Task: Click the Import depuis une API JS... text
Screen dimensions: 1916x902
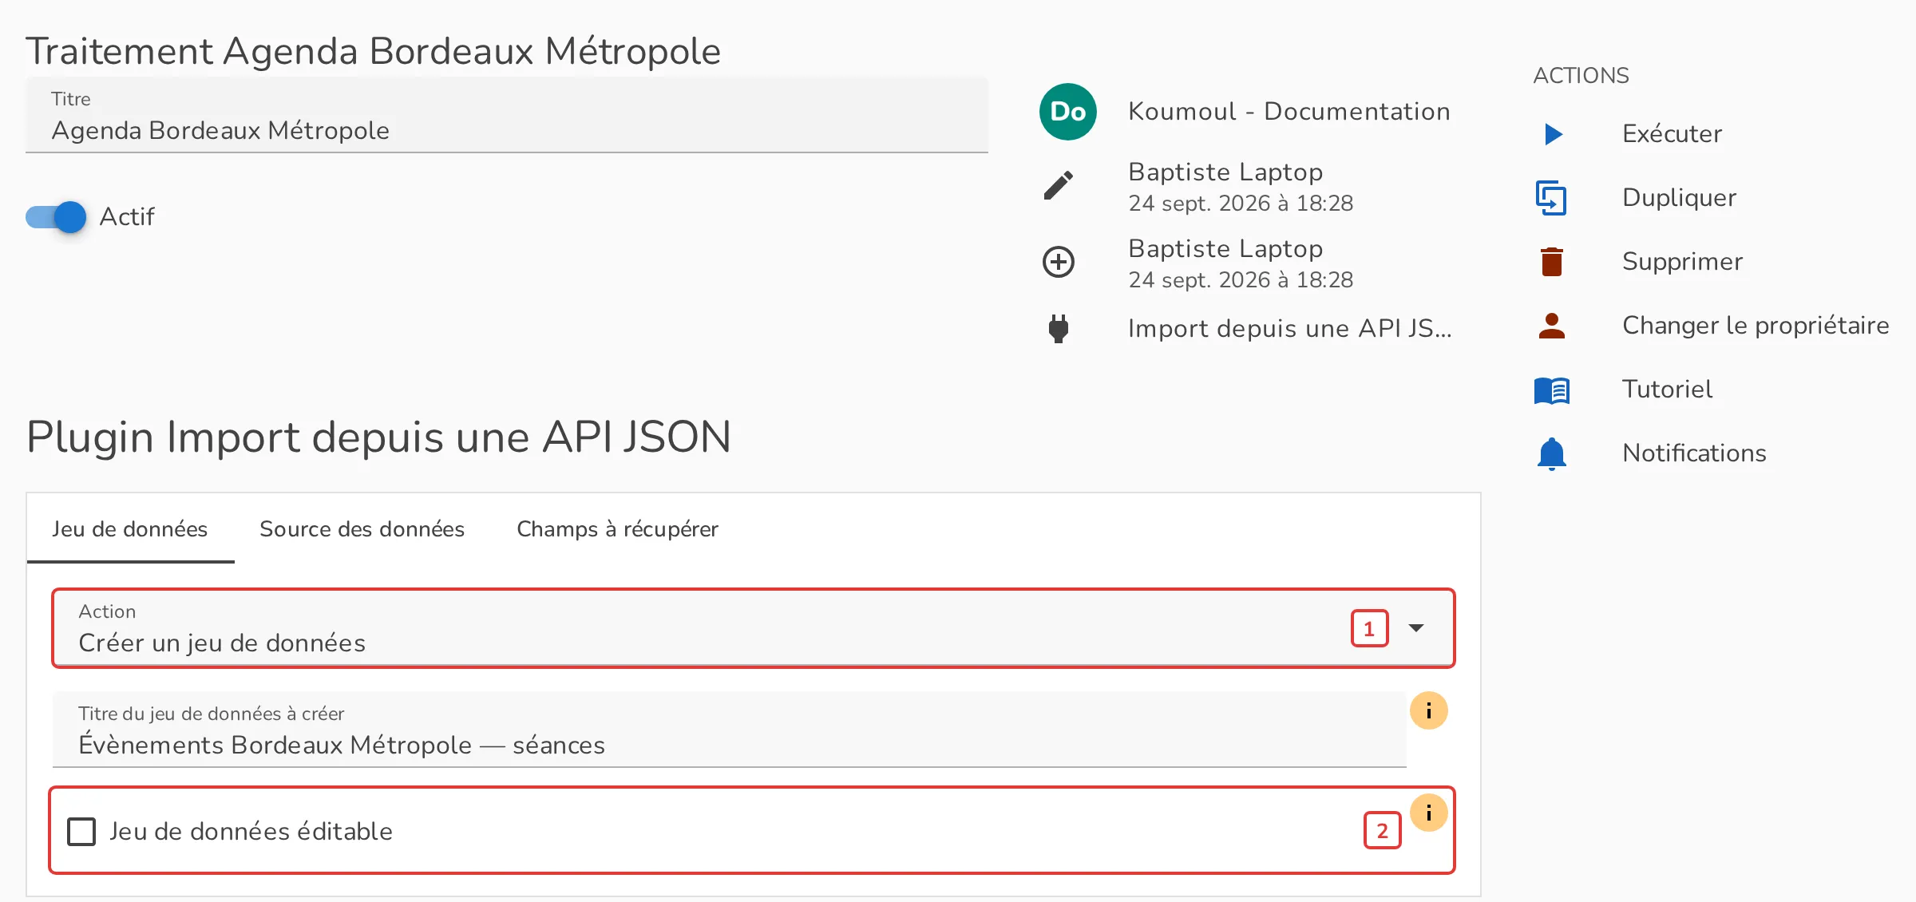Action: pos(1289,329)
